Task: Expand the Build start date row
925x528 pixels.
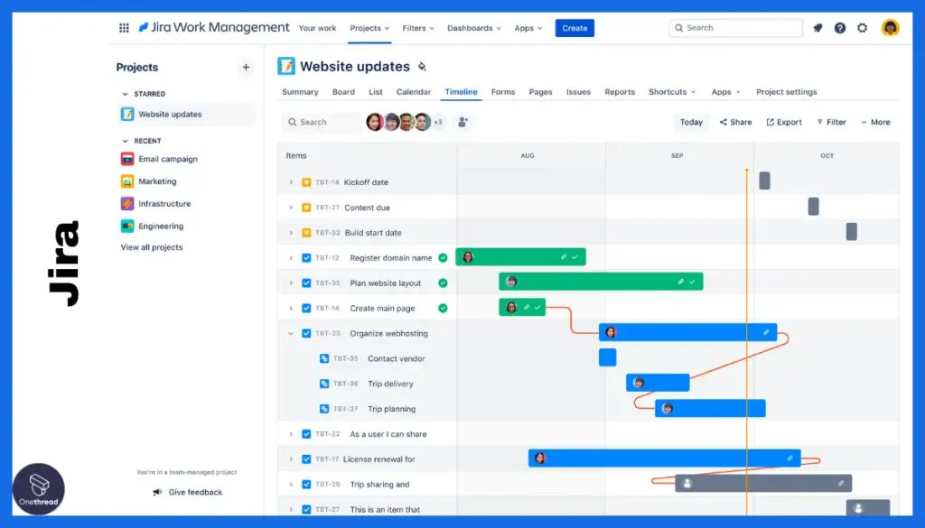Action: 291,233
